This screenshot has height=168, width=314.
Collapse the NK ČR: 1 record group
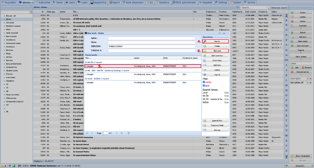pyautogui.click(x=86, y=62)
